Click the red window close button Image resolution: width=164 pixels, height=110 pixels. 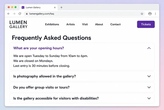pyautogui.click(x=9, y=7)
